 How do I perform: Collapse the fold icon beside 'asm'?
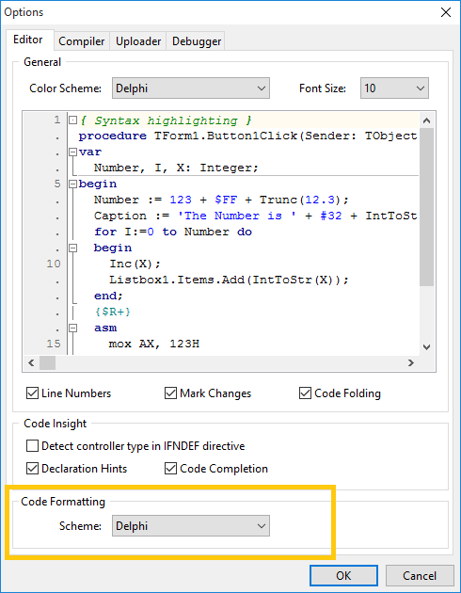(x=72, y=328)
